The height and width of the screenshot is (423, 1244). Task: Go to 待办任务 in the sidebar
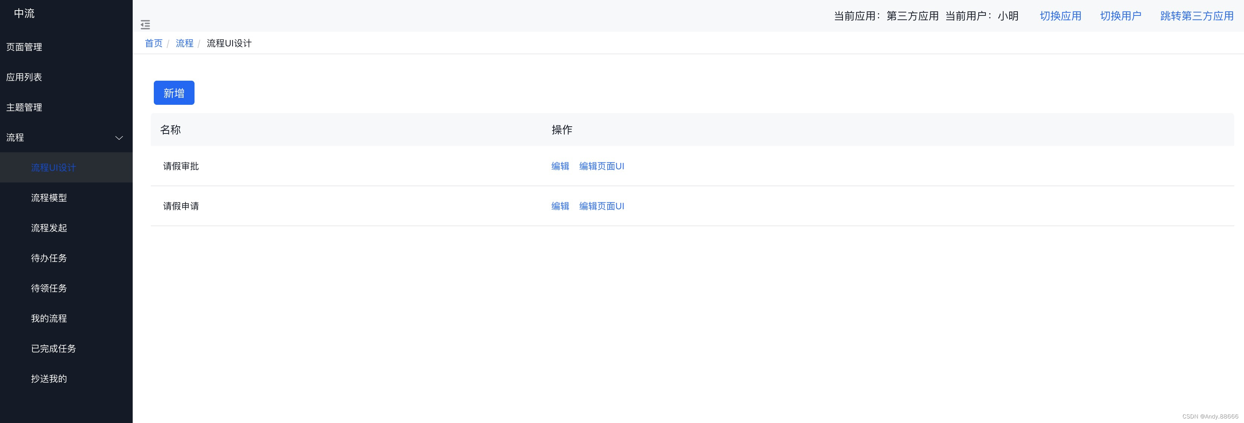49,258
